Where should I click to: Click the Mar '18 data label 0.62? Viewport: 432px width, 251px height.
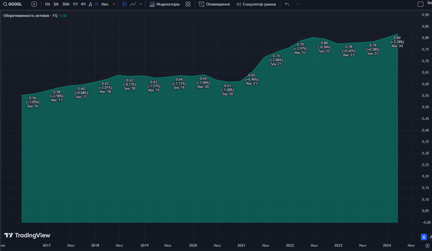click(x=105, y=88)
